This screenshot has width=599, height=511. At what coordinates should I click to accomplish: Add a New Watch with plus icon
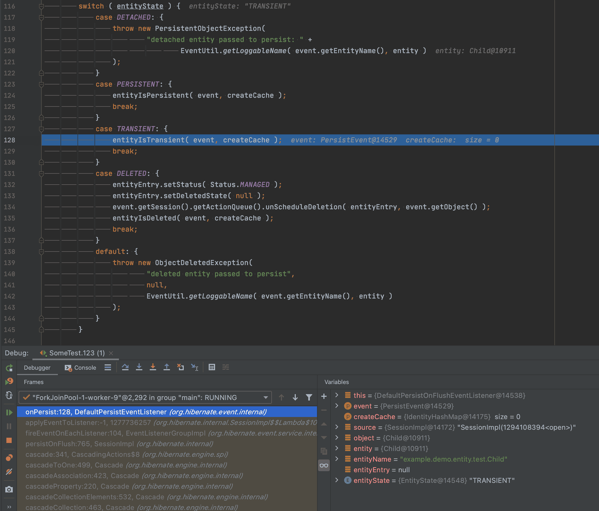(x=324, y=397)
